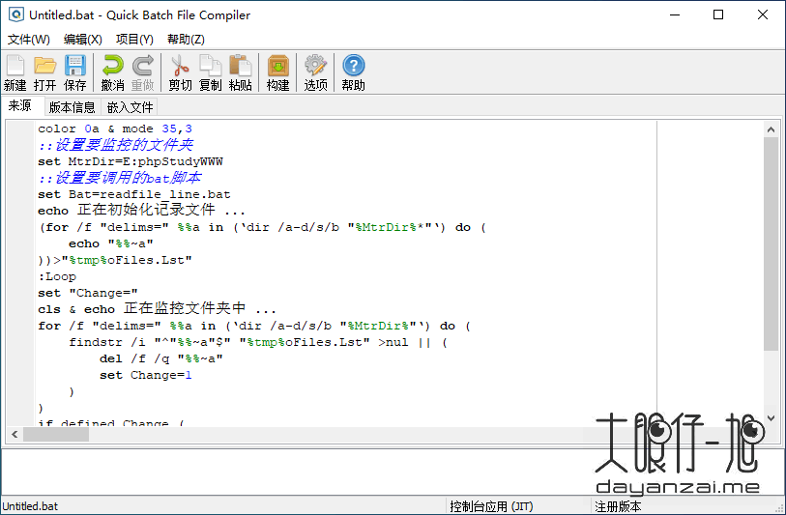The image size is (786, 515).
Task: Copy selection using 复制 icon
Action: click(210, 72)
